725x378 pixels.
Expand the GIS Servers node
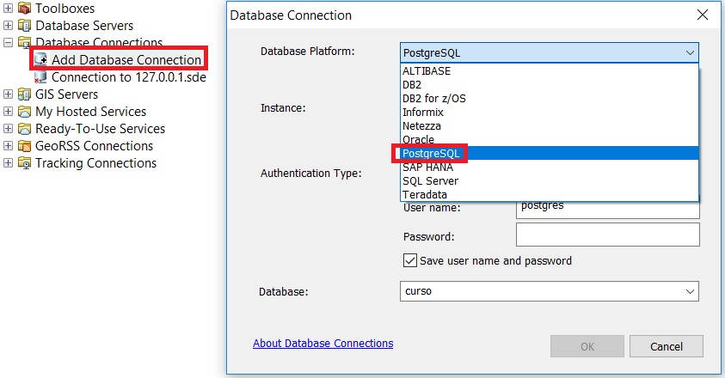(x=8, y=94)
